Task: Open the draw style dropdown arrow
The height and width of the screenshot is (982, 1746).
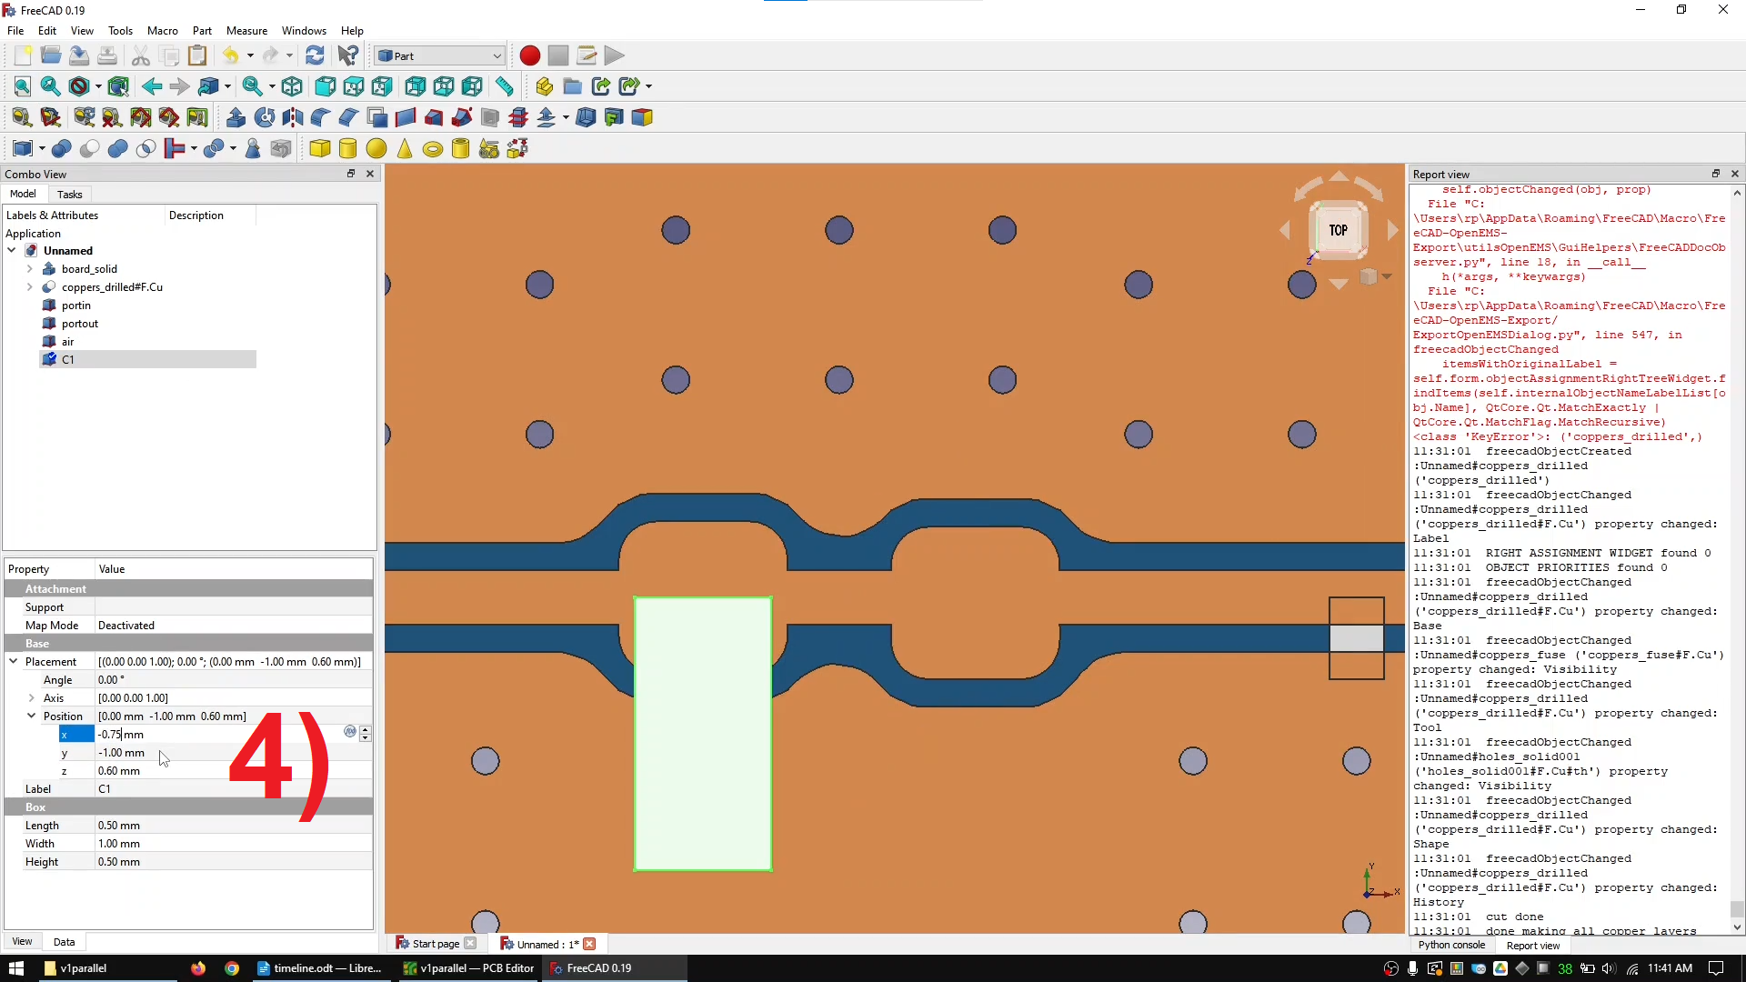Action: [x=97, y=86]
